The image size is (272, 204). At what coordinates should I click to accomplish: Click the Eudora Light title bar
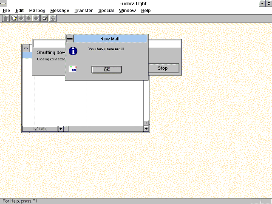(x=133, y=3)
